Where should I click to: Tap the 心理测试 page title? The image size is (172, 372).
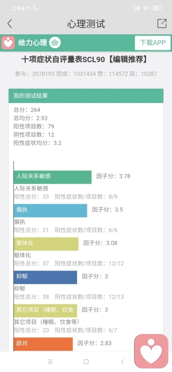point(86,24)
